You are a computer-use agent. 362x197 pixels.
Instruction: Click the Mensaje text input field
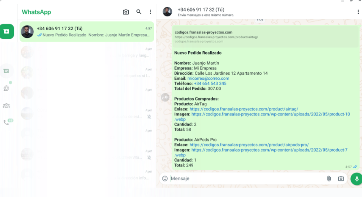pyautogui.click(x=247, y=179)
